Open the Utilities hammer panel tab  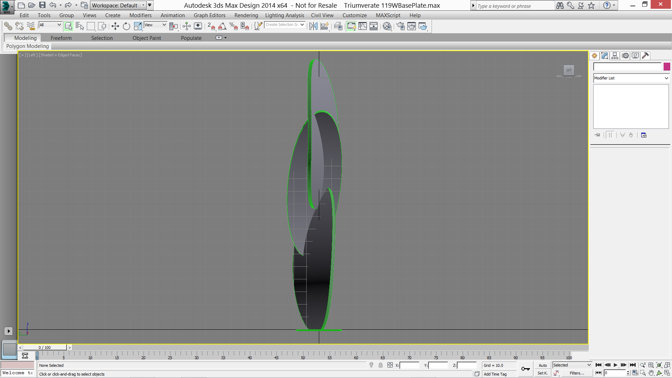click(645, 56)
